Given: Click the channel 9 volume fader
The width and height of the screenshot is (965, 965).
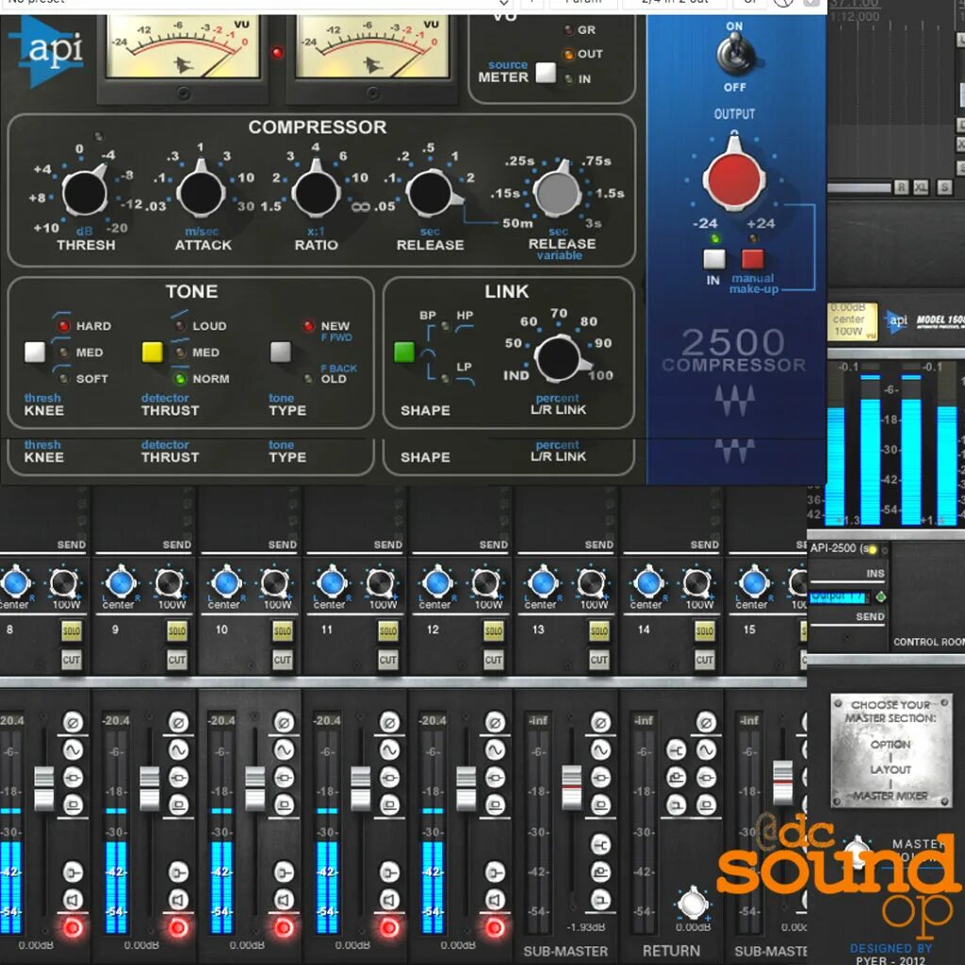Looking at the screenshot, I should [x=150, y=789].
